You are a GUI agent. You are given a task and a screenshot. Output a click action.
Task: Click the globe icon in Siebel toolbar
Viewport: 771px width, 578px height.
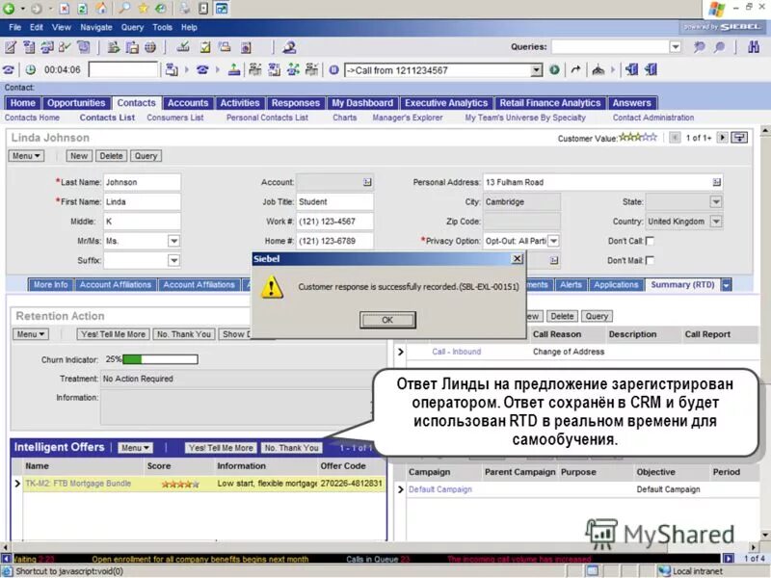pyautogui.click(x=150, y=47)
